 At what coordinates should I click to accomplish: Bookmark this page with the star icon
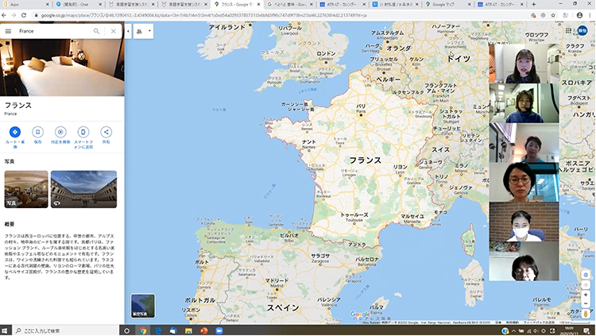(x=553, y=15)
